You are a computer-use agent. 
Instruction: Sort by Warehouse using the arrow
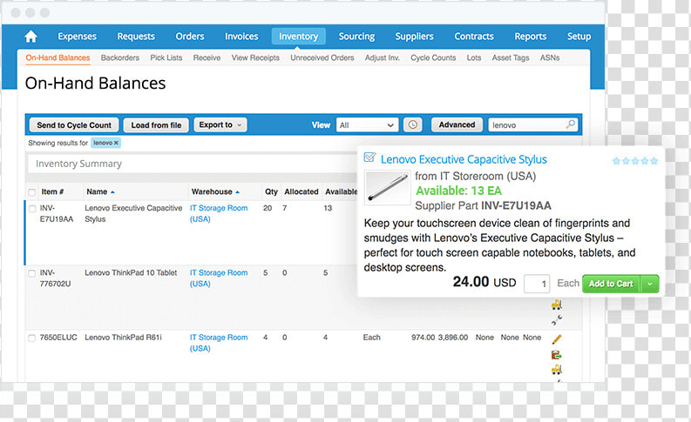(238, 192)
